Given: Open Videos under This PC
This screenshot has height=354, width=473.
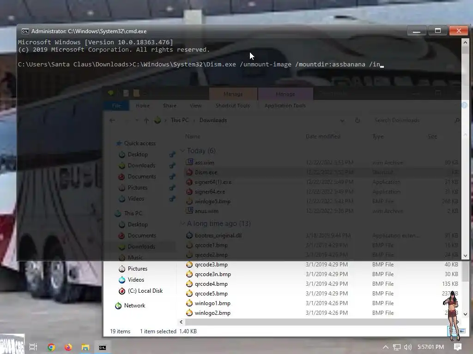Looking at the screenshot, I should pyautogui.click(x=136, y=280).
